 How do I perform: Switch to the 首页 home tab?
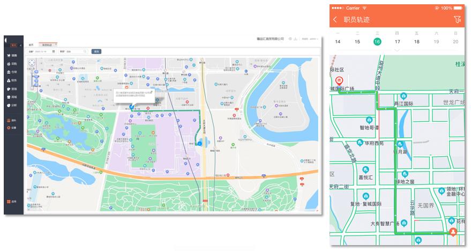tap(31, 45)
